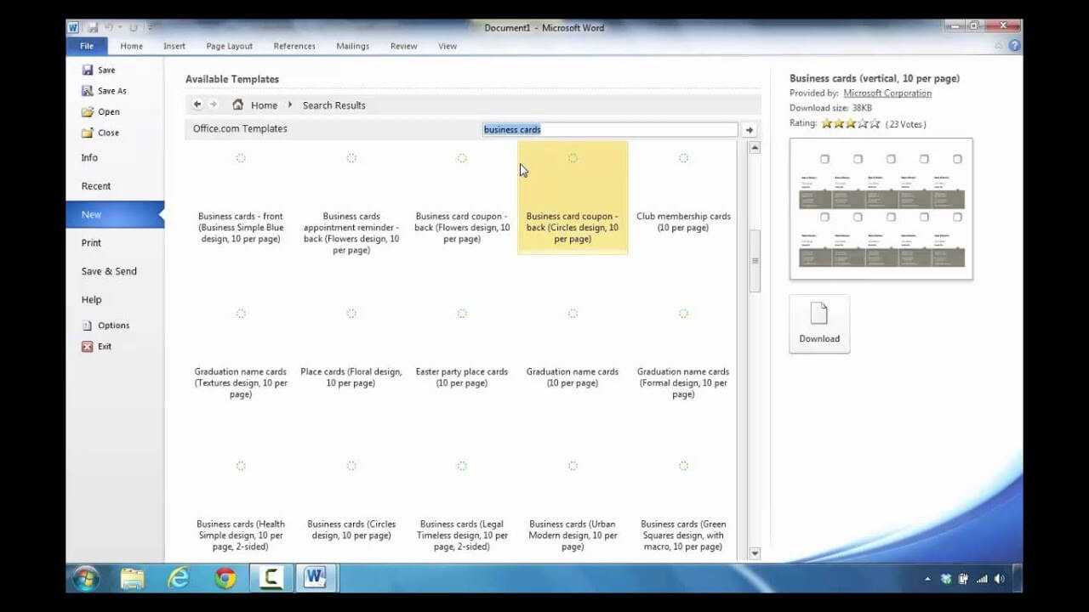Switch to the Insert ribbon tab
1089x612 pixels.
[174, 46]
